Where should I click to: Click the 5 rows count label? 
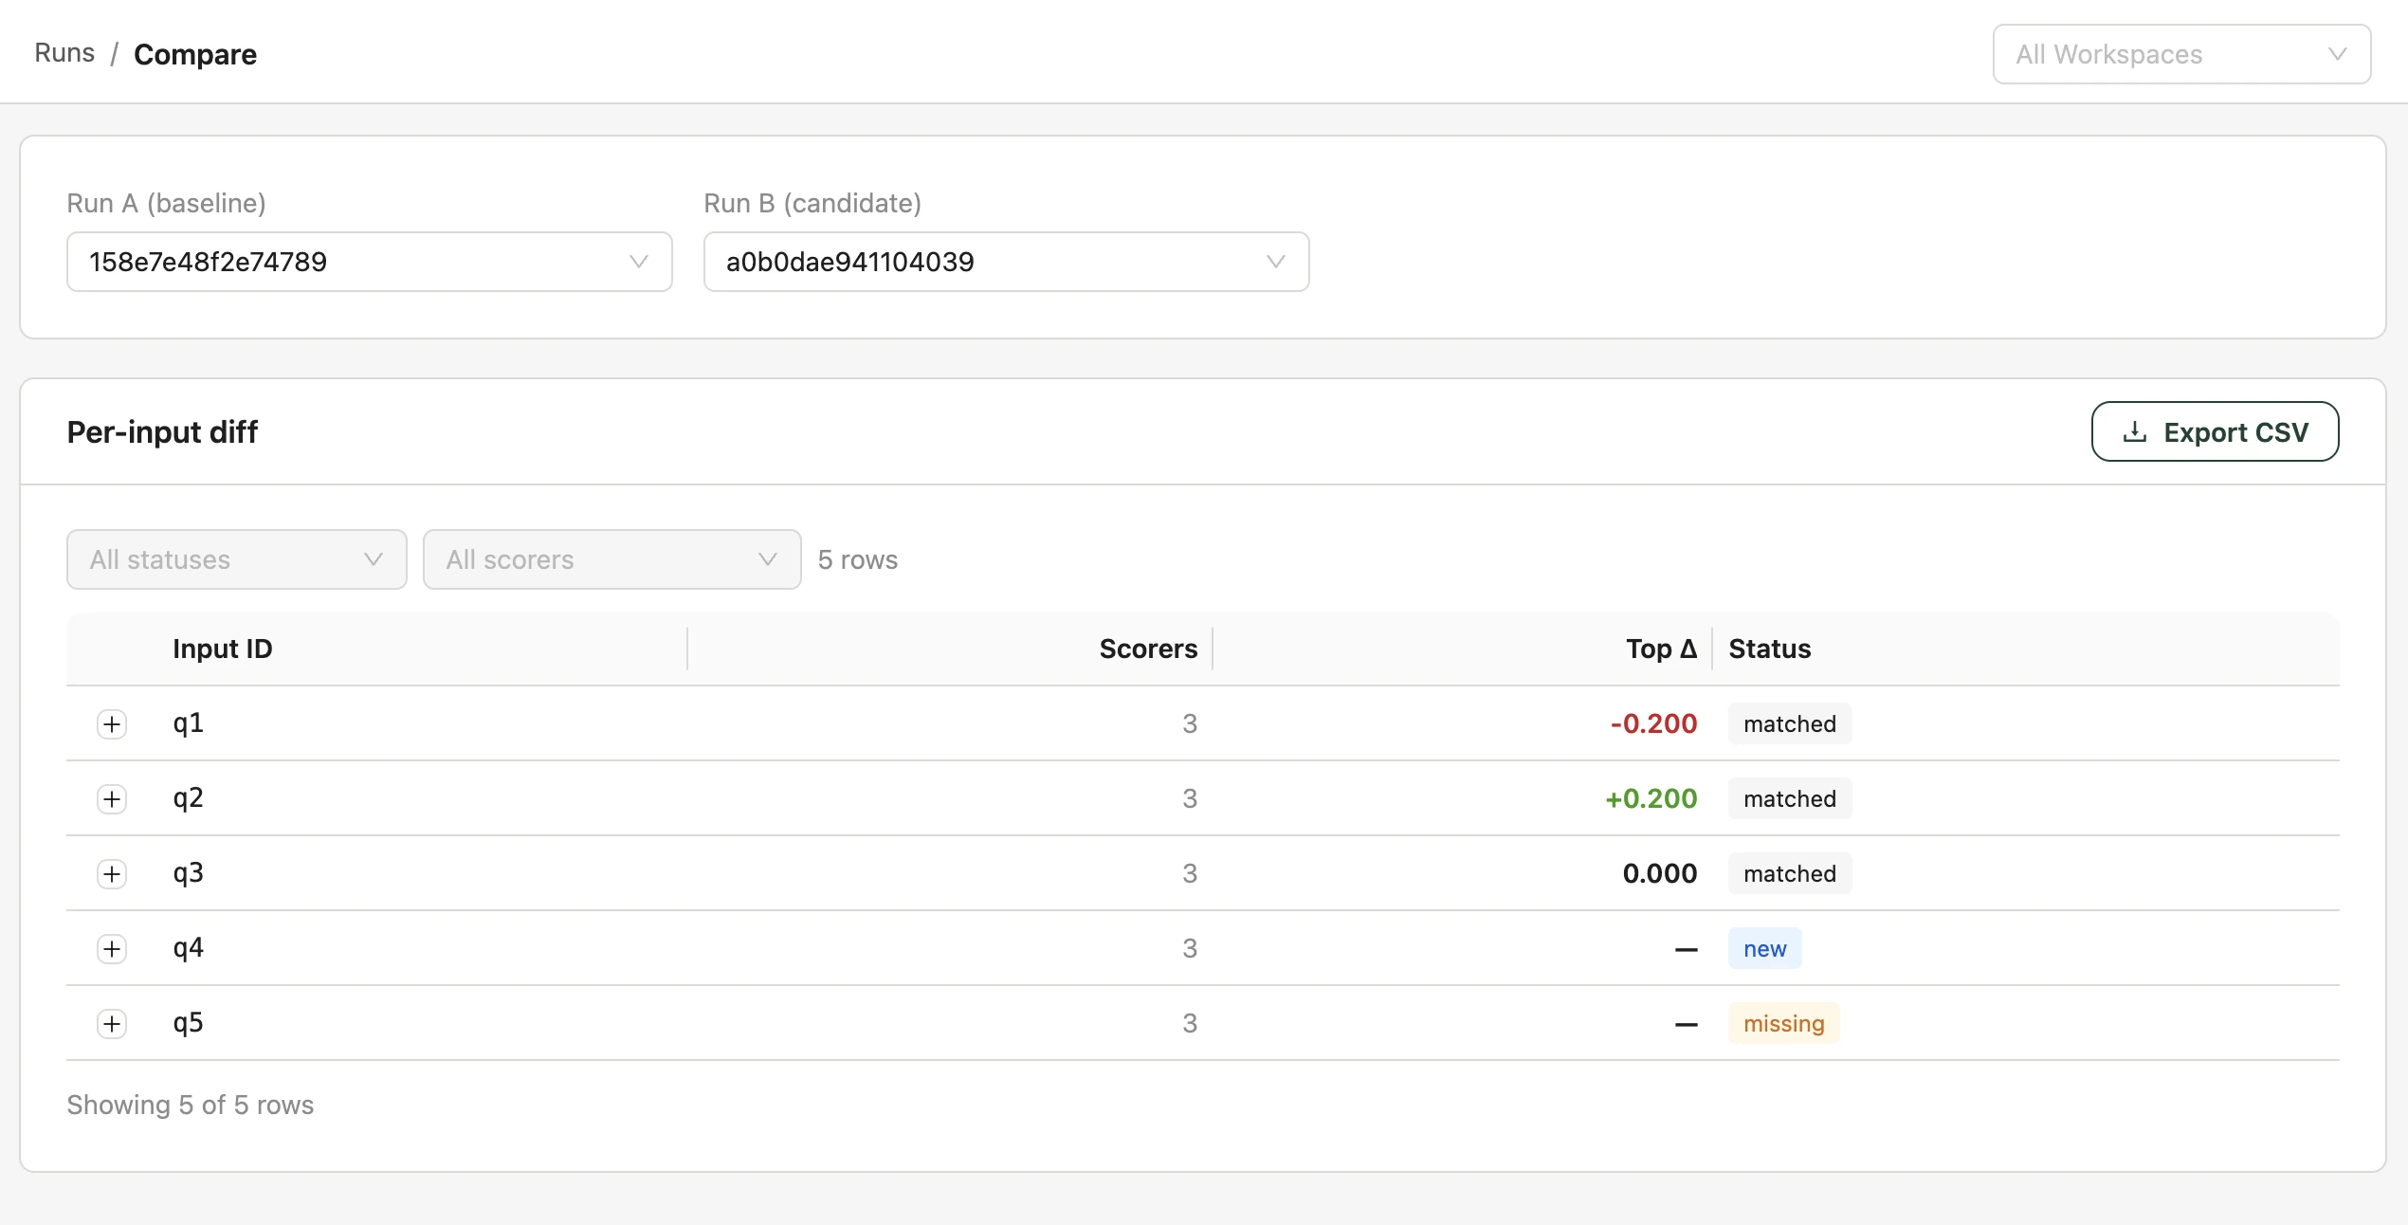(x=858, y=559)
